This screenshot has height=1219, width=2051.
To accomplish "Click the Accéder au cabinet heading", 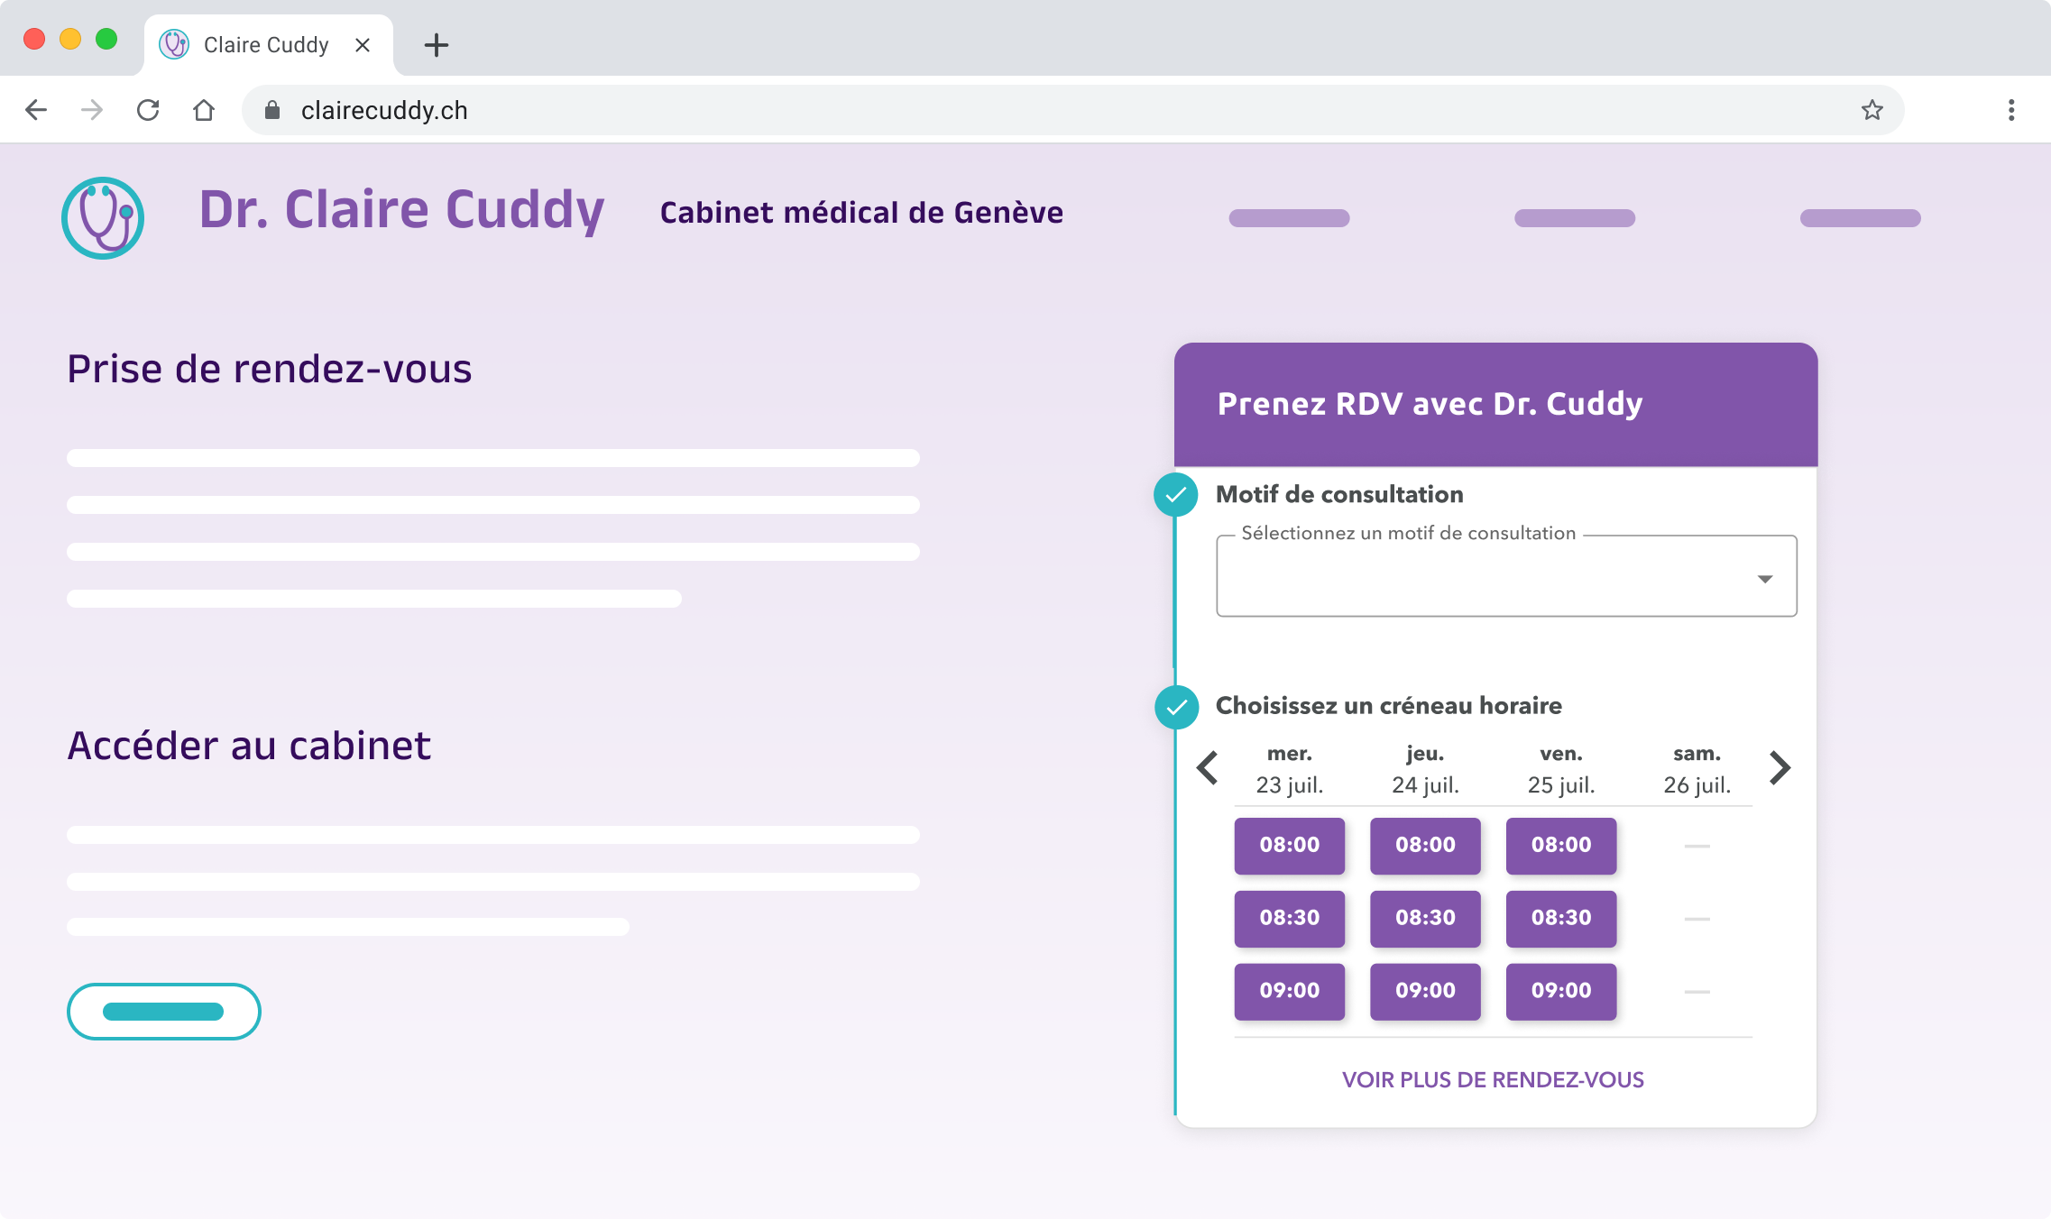I will point(249,746).
